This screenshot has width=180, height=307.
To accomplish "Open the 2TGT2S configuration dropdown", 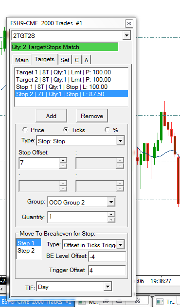I will tap(126, 35).
